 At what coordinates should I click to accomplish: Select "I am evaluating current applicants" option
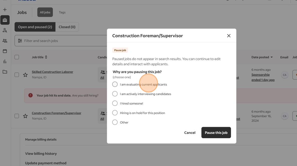coord(115,84)
